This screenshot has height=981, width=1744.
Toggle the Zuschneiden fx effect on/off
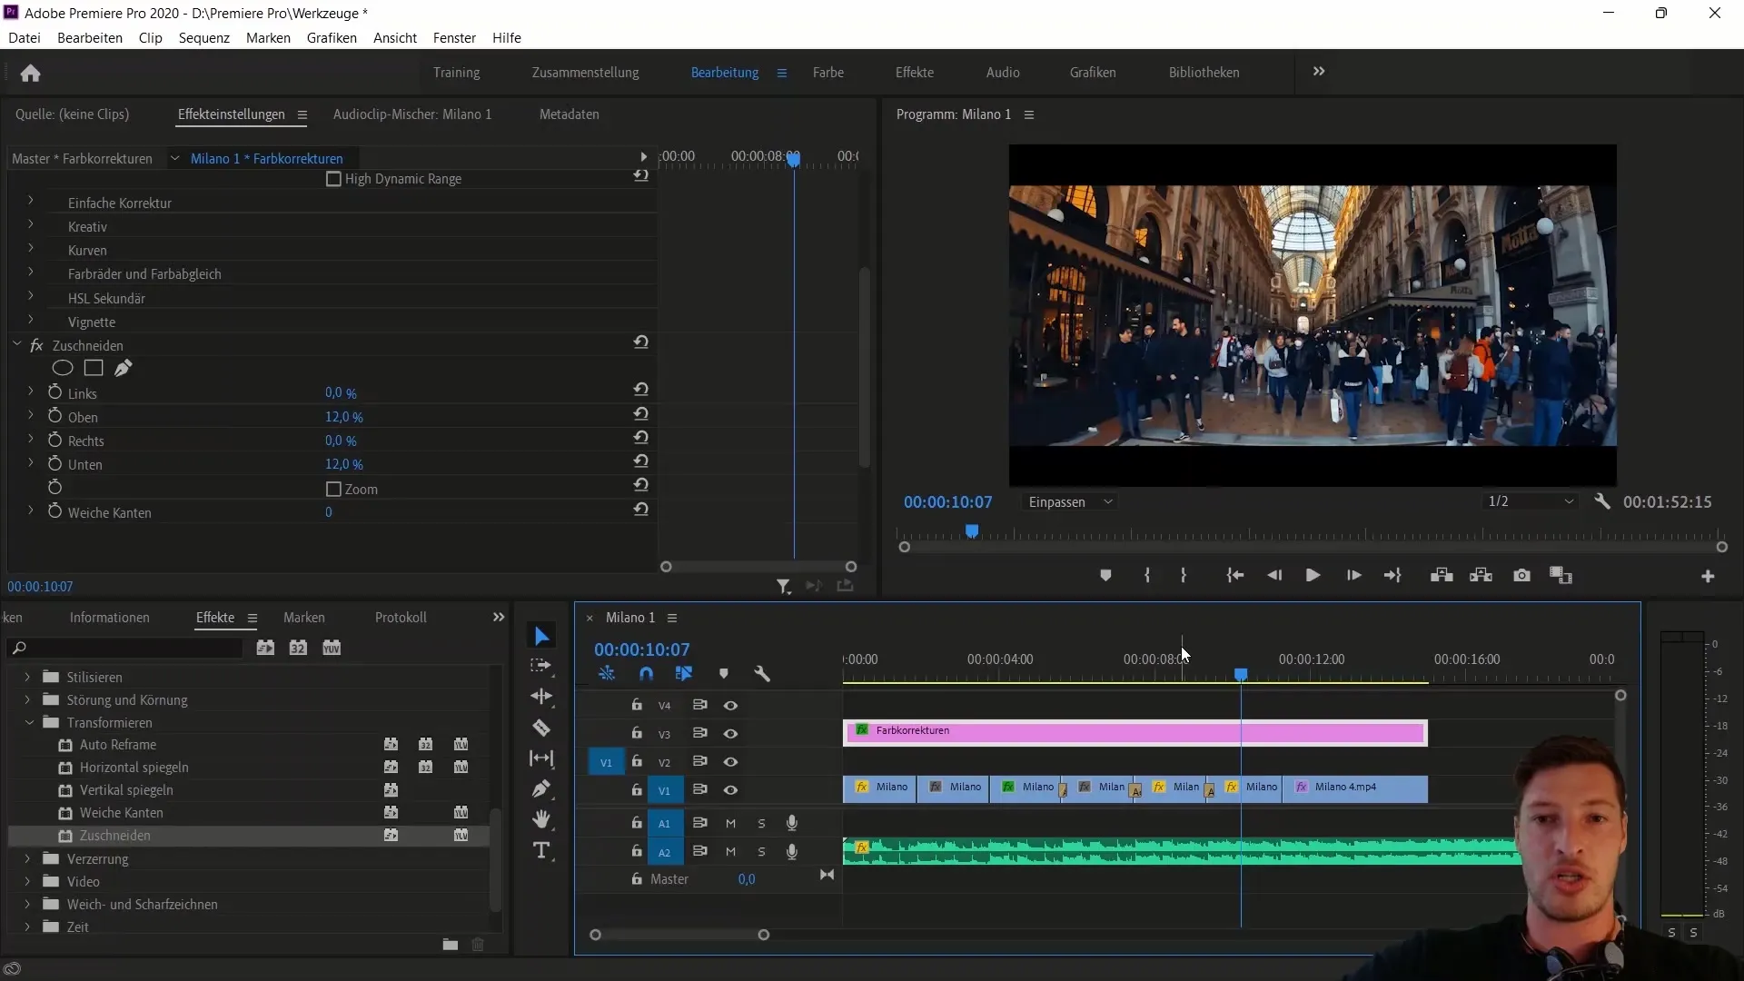[x=36, y=345]
